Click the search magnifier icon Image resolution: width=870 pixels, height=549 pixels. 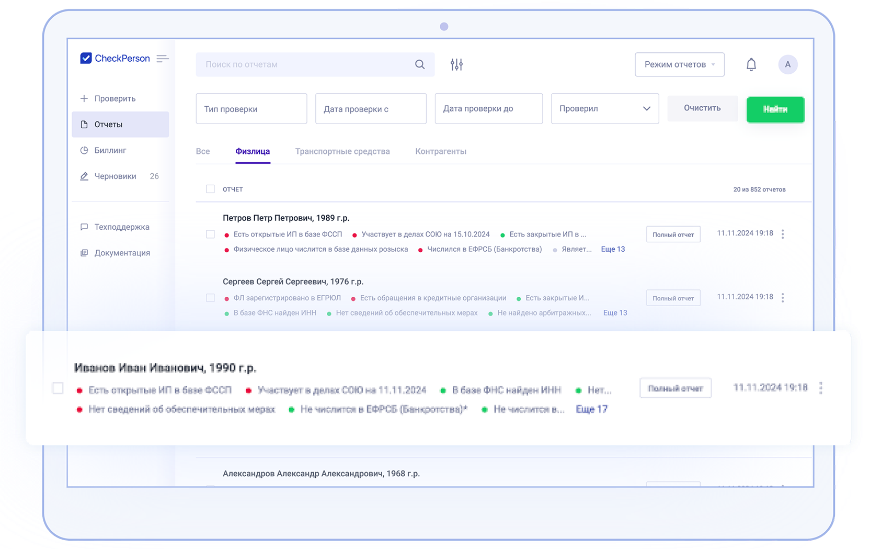(420, 64)
